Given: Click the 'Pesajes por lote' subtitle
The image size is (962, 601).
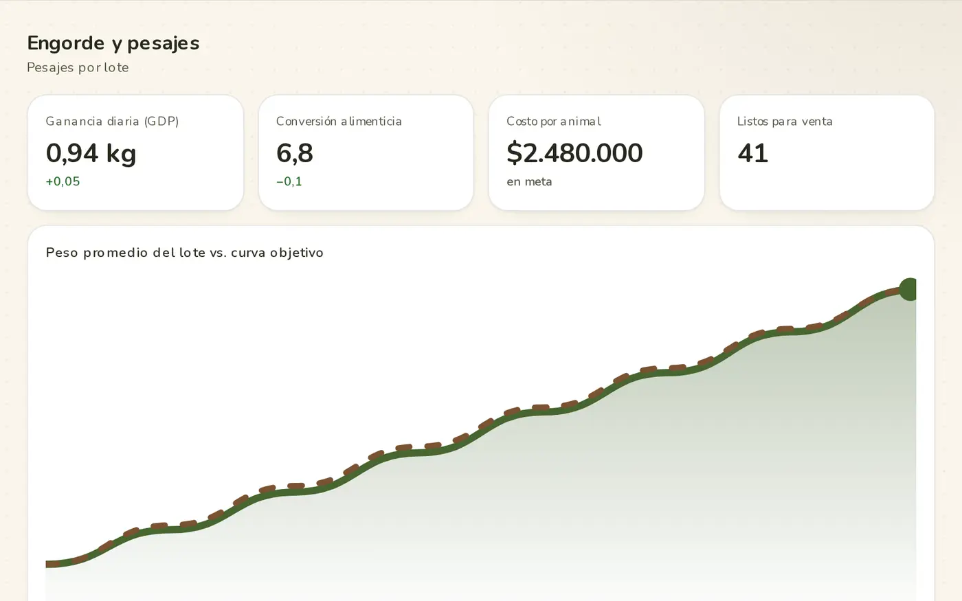Looking at the screenshot, I should click(78, 67).
